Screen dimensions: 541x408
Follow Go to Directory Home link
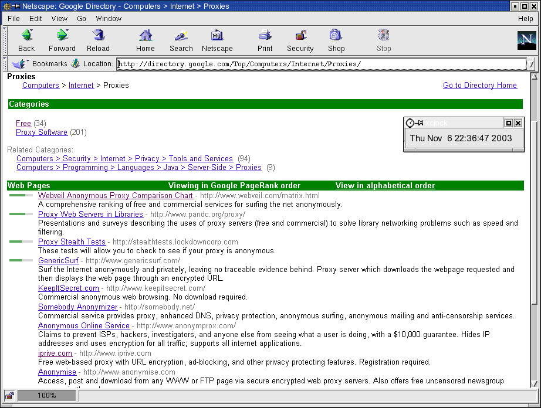(x=480, y=85)
